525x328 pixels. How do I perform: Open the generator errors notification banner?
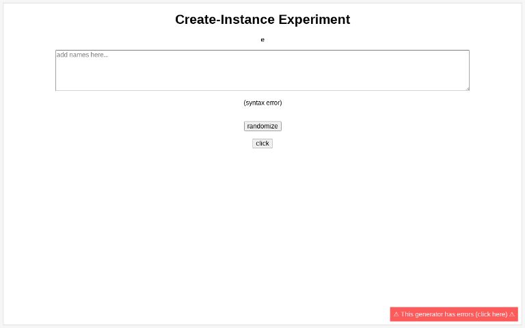pyautogui.click(x=454, y=314)
